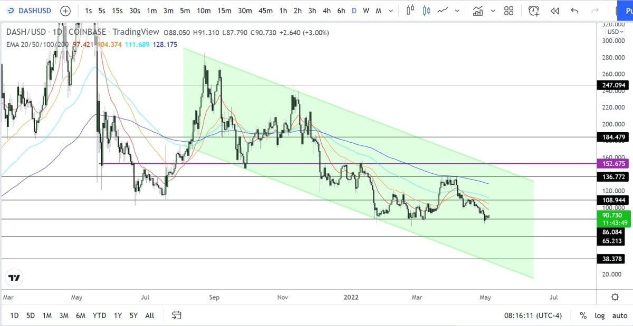Set range to 1D

click(x=14, y=315)
